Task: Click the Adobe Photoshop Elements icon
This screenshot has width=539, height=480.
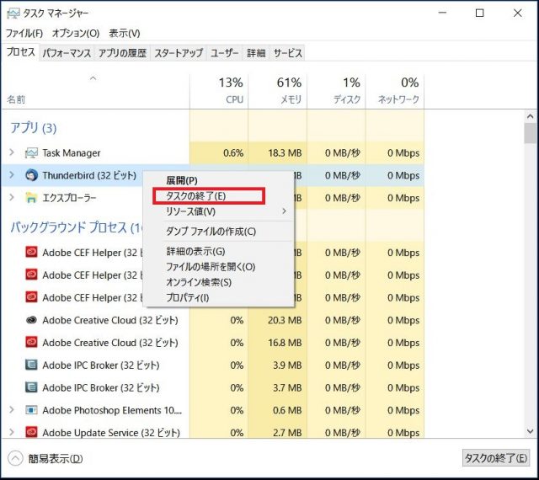Action: [31, 411]
